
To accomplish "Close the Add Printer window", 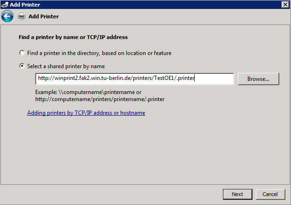I will pos(285,4).
